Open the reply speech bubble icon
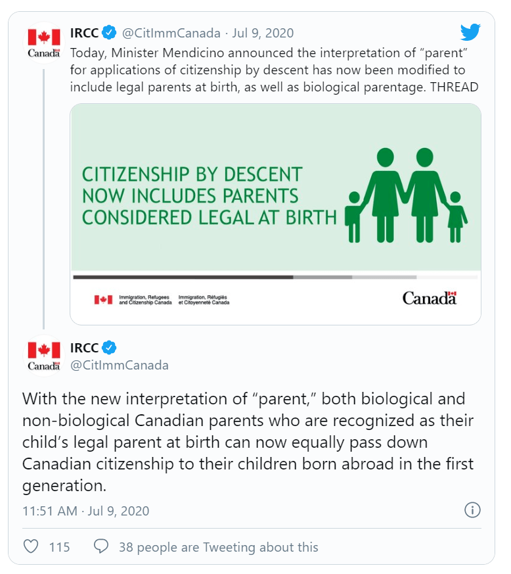The width and height of the screenshot is (511, 574). tap(101, 546)
